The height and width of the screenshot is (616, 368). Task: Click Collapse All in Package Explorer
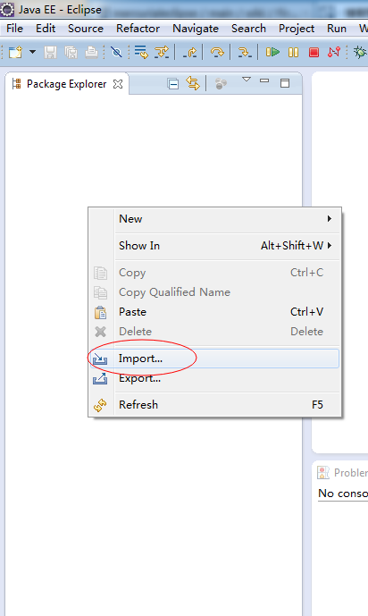173,84
